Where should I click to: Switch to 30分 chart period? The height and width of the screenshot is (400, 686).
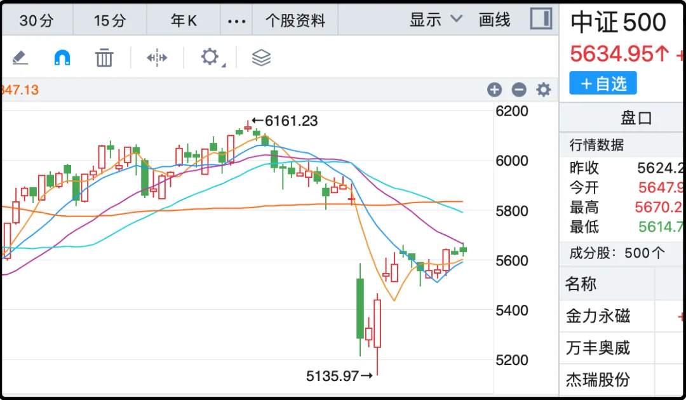point(37,21)
